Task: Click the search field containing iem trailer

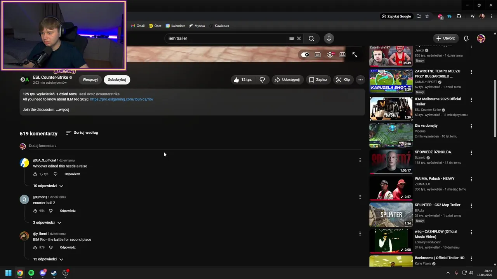Action: tap(227, 38)
